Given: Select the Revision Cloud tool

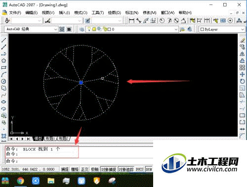Looking at the screenshot, I should click(x=3, y=88).
